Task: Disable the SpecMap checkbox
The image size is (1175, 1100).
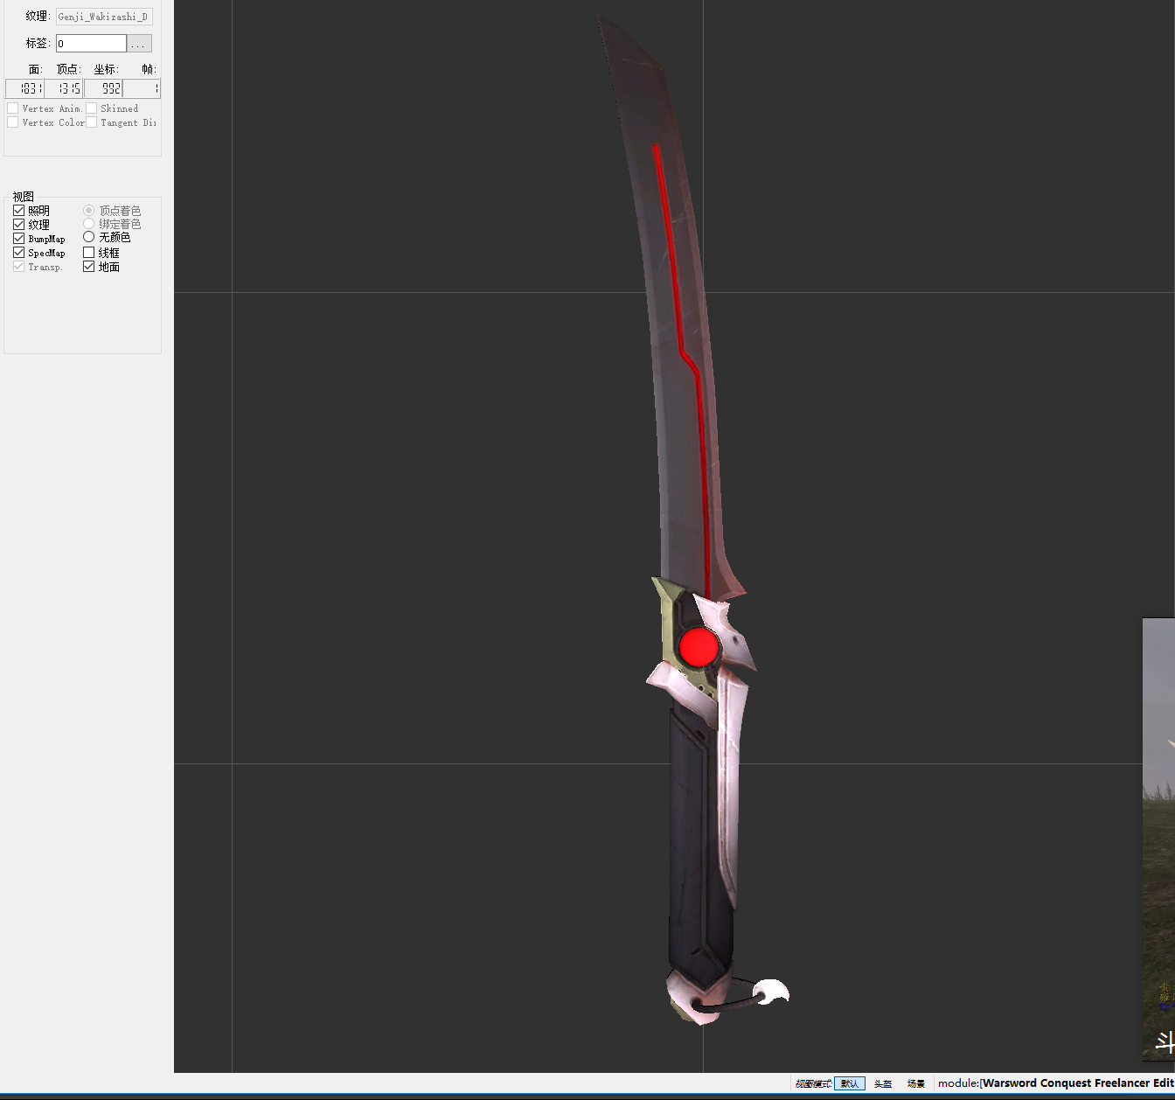Action: [18, 253]
